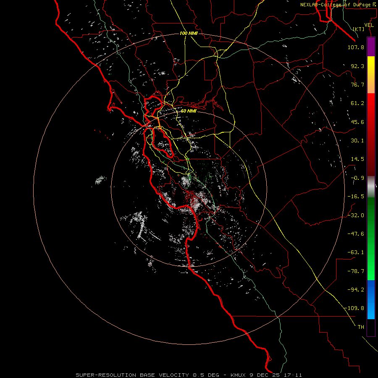Click the -63.1 velocity scale value

356,252
